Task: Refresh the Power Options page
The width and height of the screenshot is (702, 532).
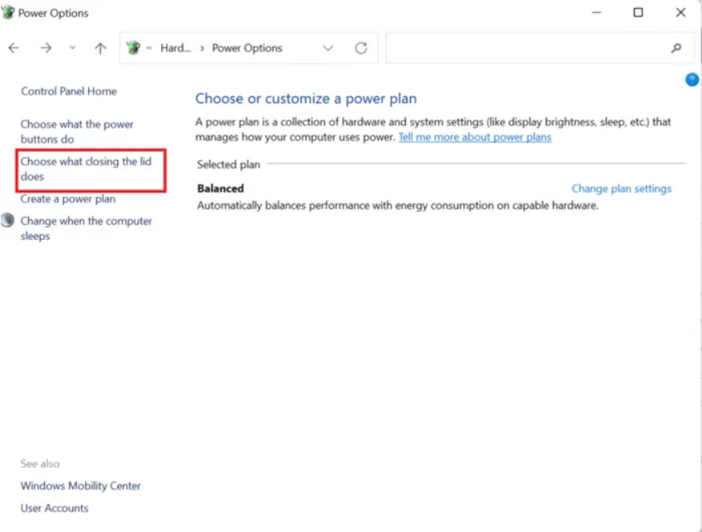Action: 361,48
